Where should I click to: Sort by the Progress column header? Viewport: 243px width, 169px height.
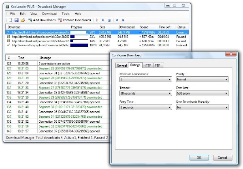pos(83,27)
